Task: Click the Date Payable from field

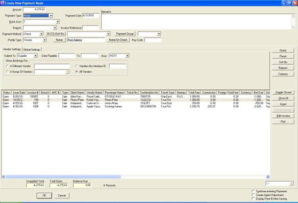Action: tap(67, 56)
